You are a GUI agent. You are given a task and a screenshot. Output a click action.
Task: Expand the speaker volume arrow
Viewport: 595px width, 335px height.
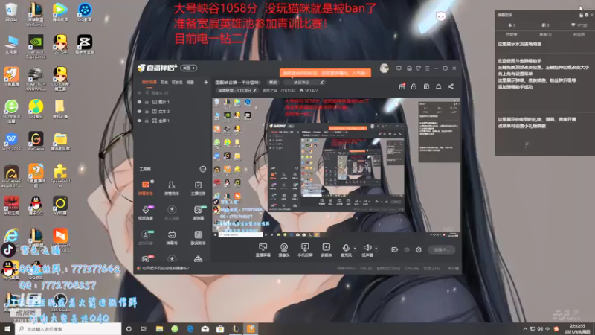(x=376, y=249)
